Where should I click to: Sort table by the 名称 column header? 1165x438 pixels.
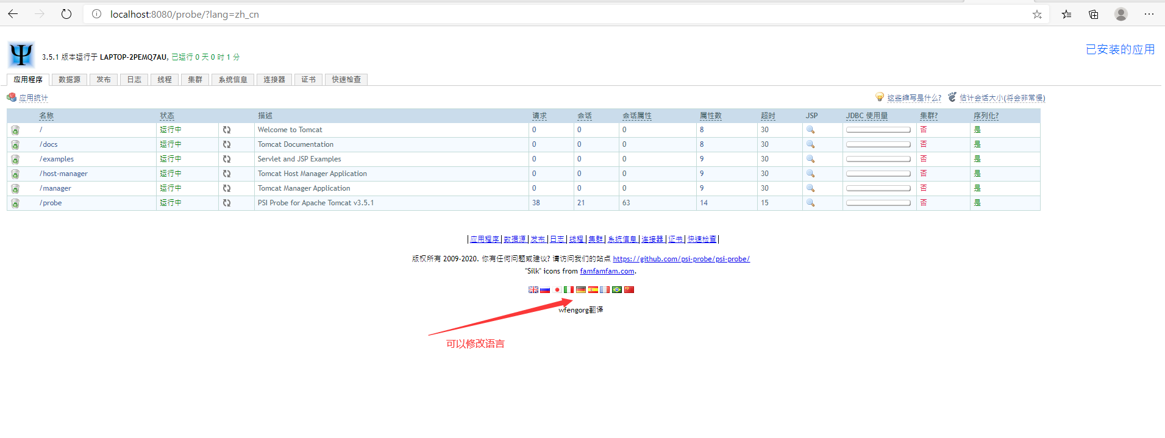pos(46,116)
